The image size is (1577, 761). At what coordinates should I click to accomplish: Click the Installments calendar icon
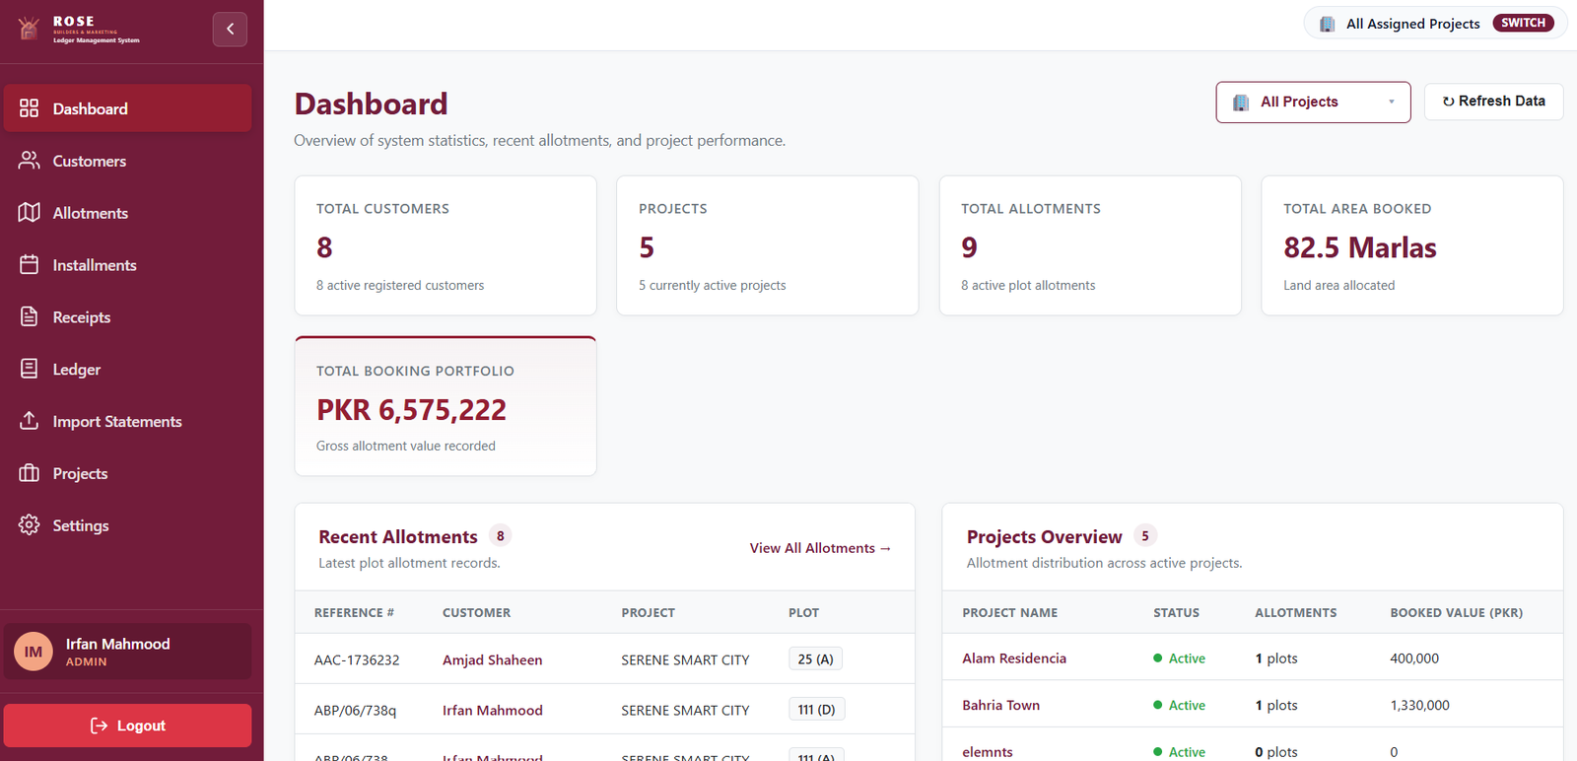[x=30, y=265]
